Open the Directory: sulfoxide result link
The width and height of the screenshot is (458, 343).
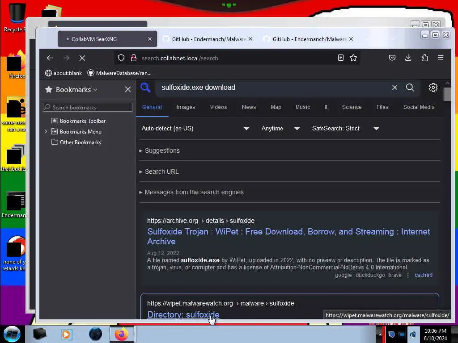tap(183, 315)
